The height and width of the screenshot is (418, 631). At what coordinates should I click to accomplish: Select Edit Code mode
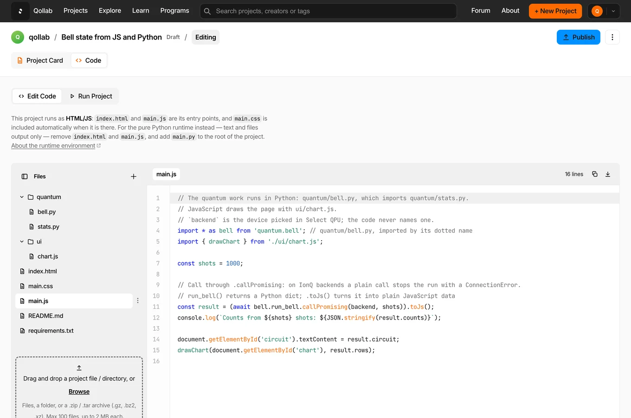(37, 96)
